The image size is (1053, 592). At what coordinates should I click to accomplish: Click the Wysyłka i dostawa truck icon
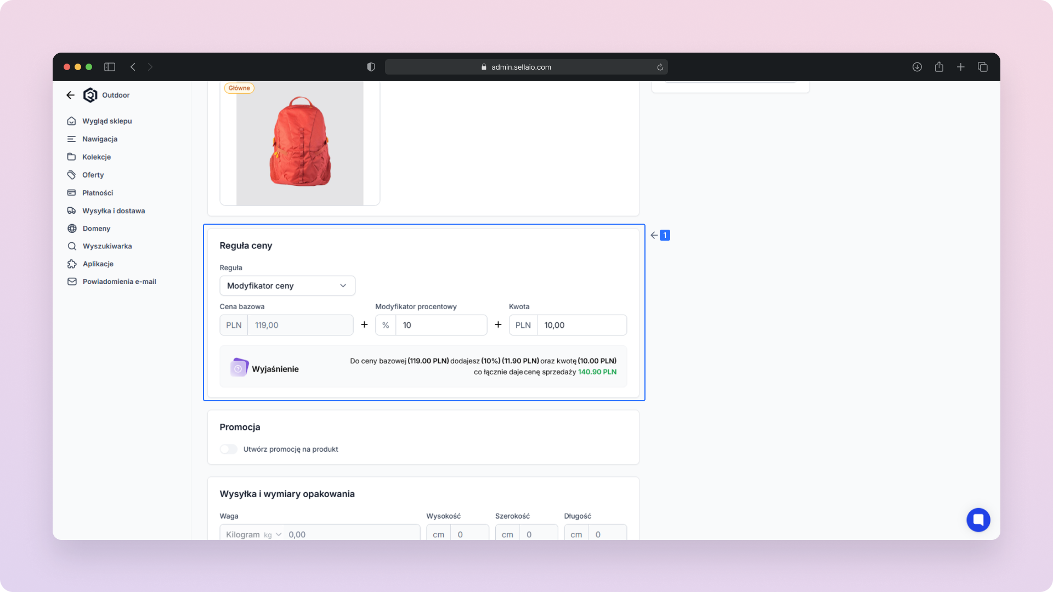pos(71,210)
